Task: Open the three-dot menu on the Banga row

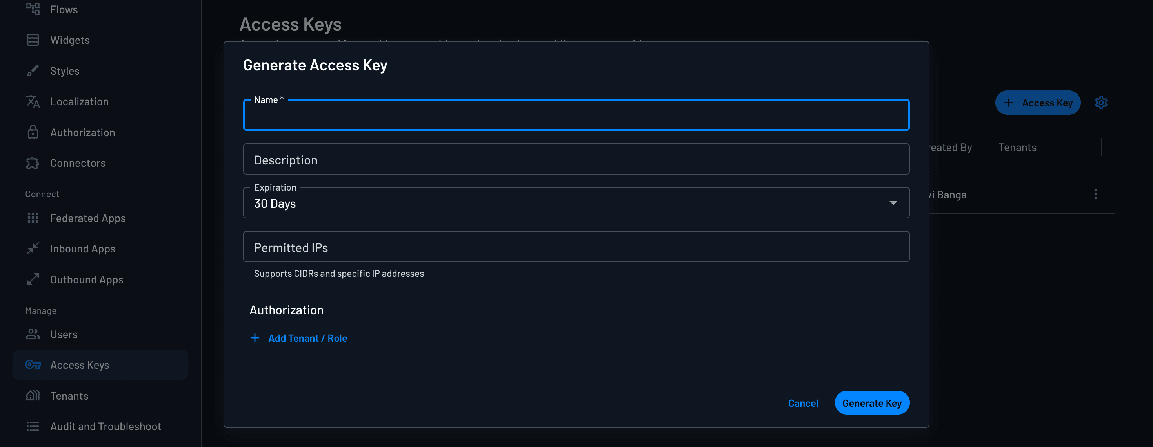Action: pos(1095,194)
